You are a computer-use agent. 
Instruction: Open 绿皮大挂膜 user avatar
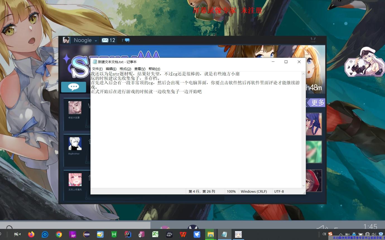(x=75, y=108)
